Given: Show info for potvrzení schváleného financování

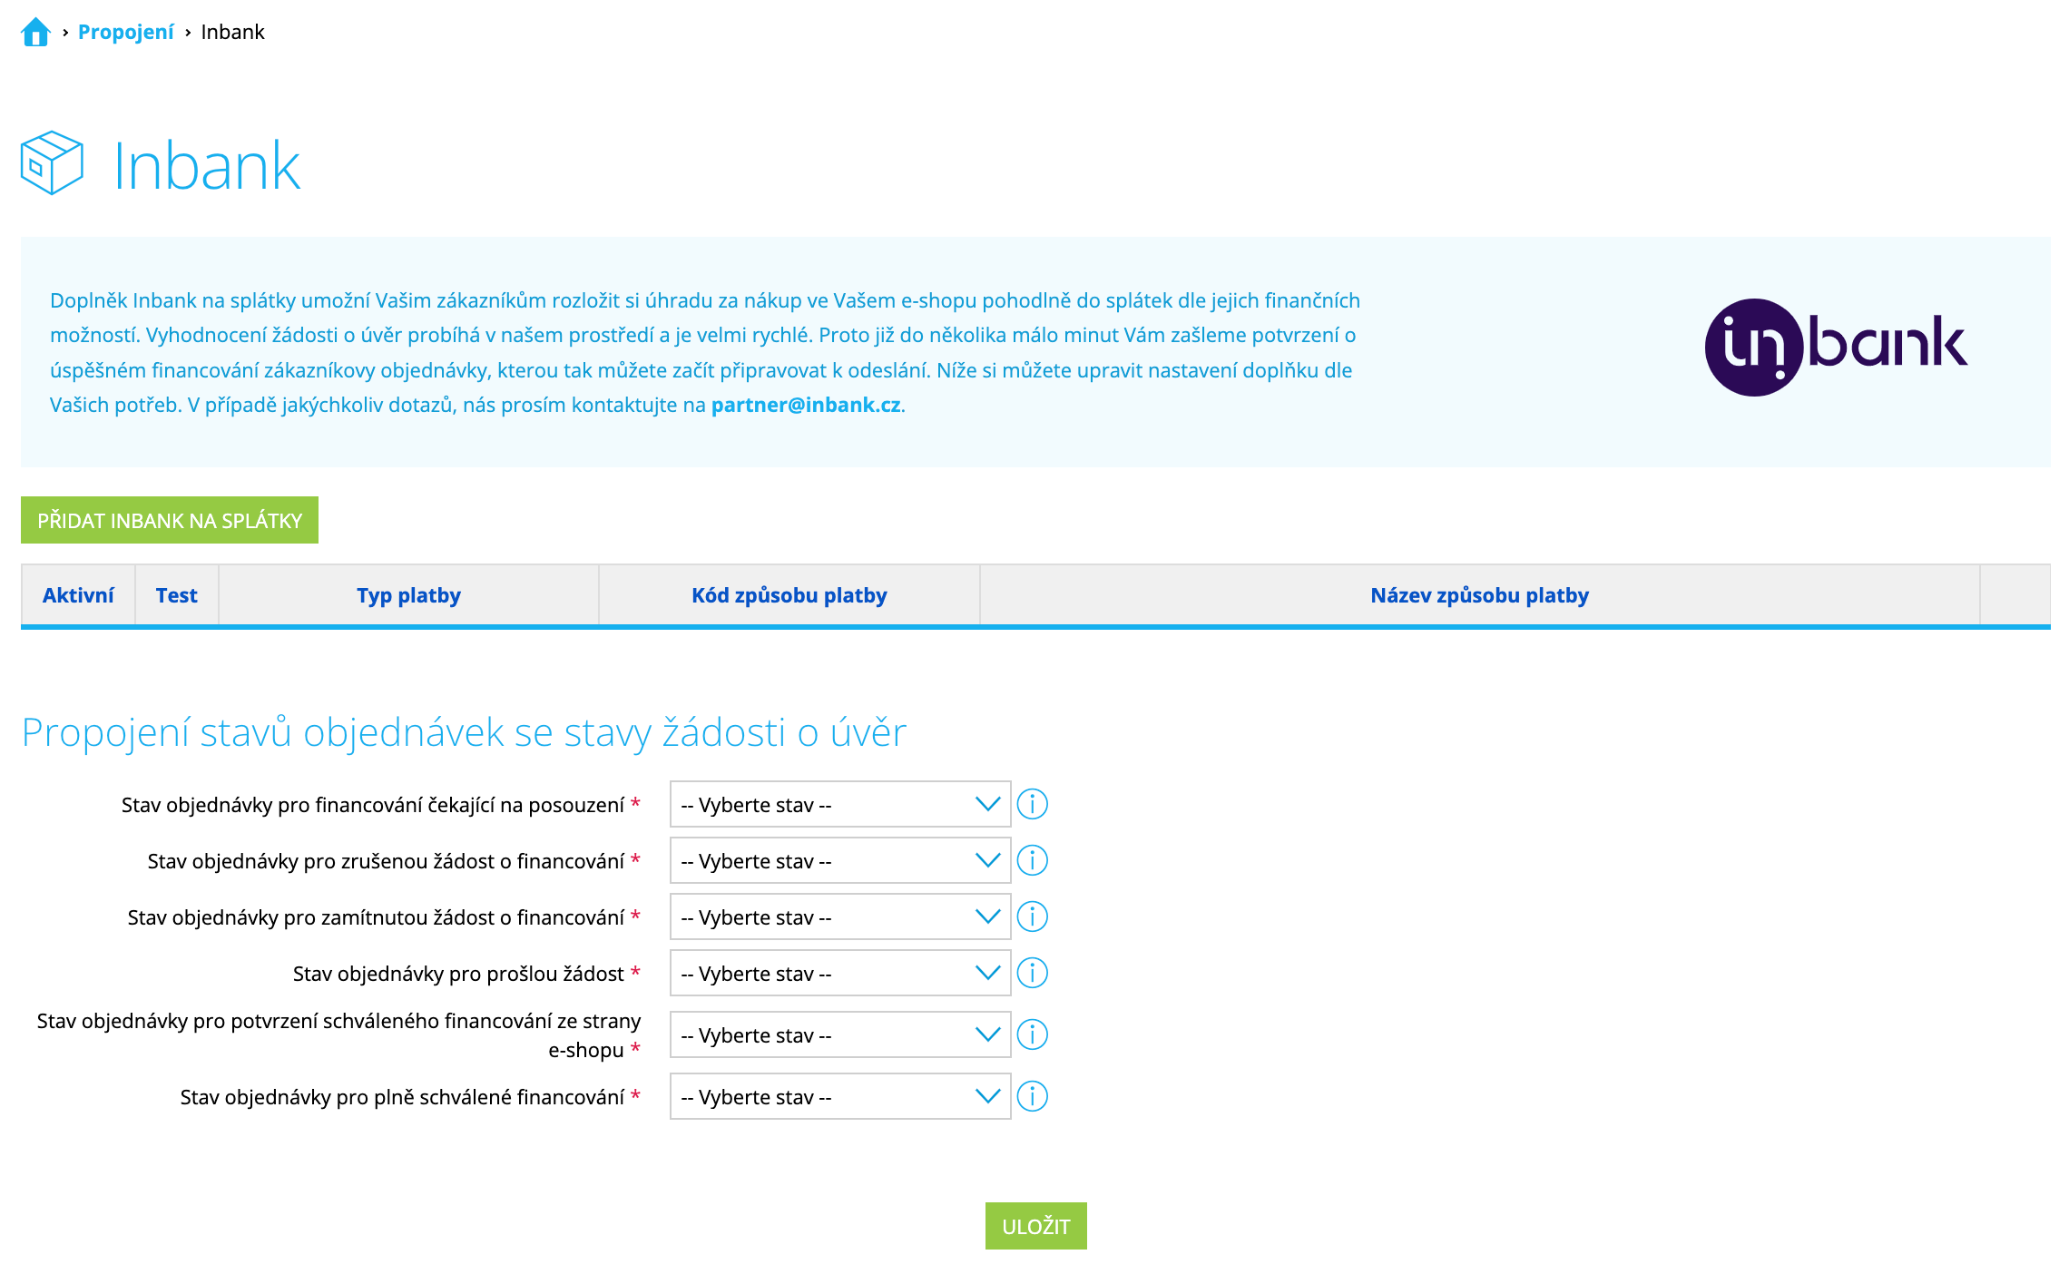Looking at the screenshot, I should click(x=1032, y=1035).
